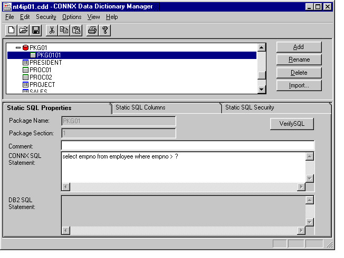
Task: Click the VerifySQL button
Action: coord(292,124)
